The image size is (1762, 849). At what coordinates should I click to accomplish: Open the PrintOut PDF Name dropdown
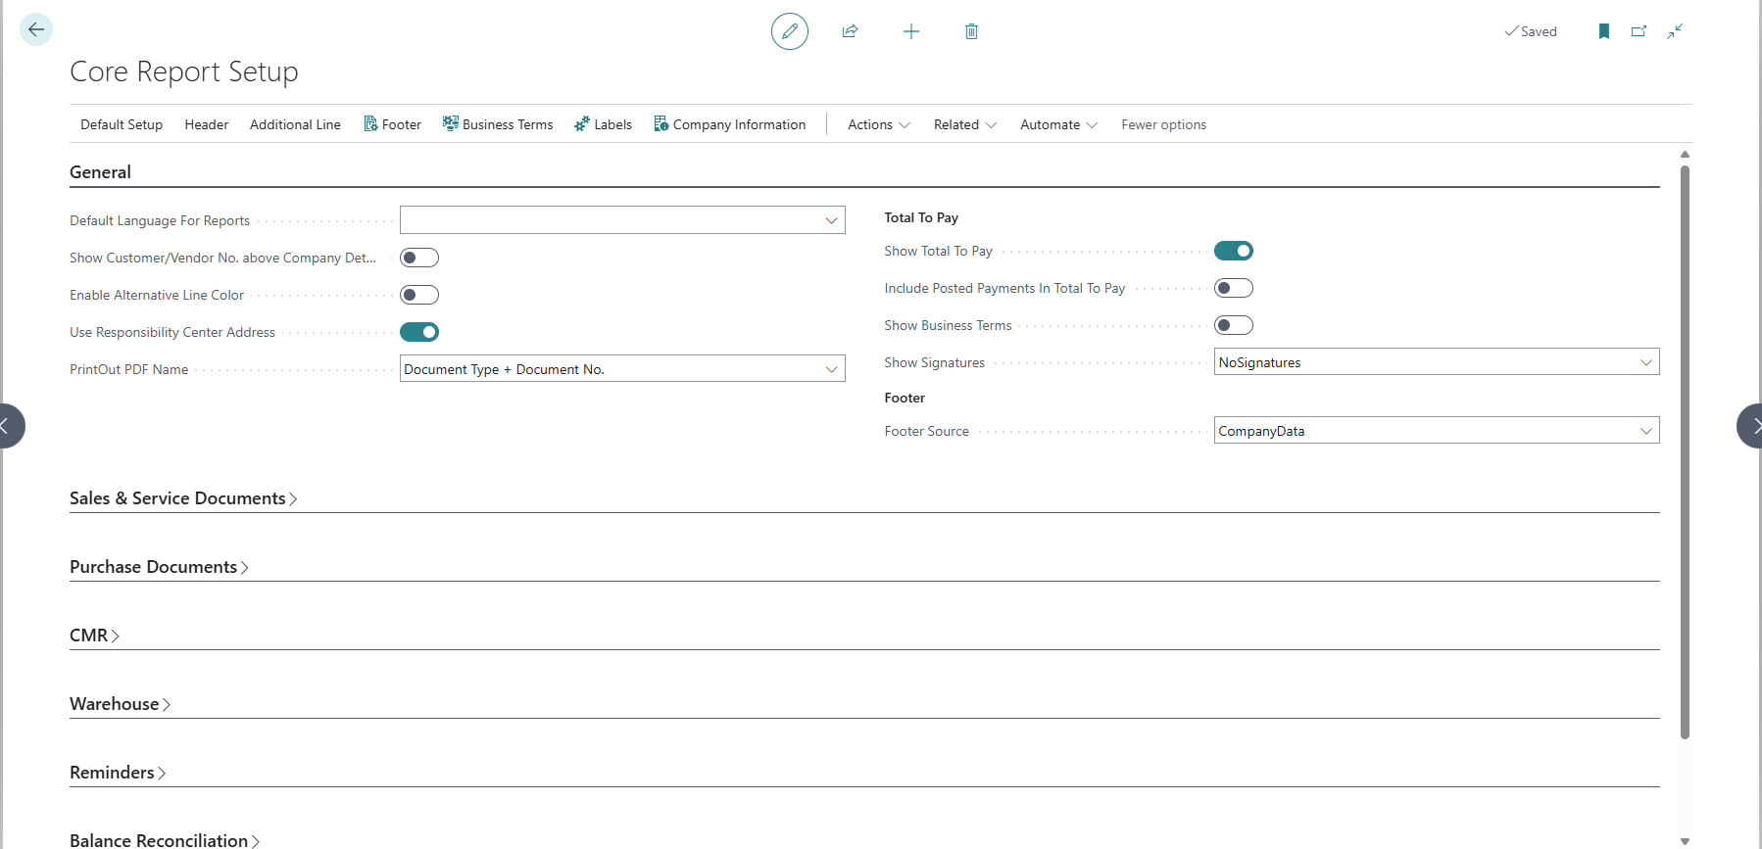pyautogui.click(x=622, y=369)
